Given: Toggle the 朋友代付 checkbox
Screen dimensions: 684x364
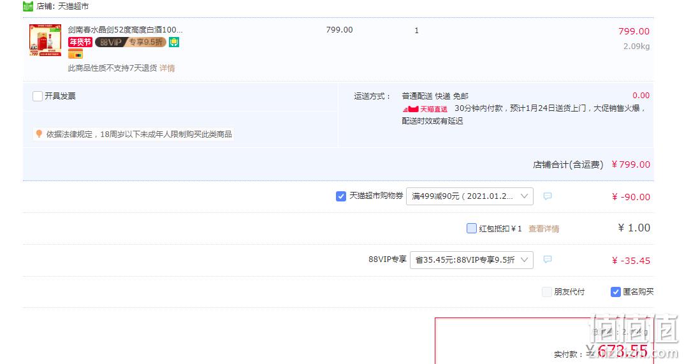Looking at the screenshot, I should (x=546, y=292).
